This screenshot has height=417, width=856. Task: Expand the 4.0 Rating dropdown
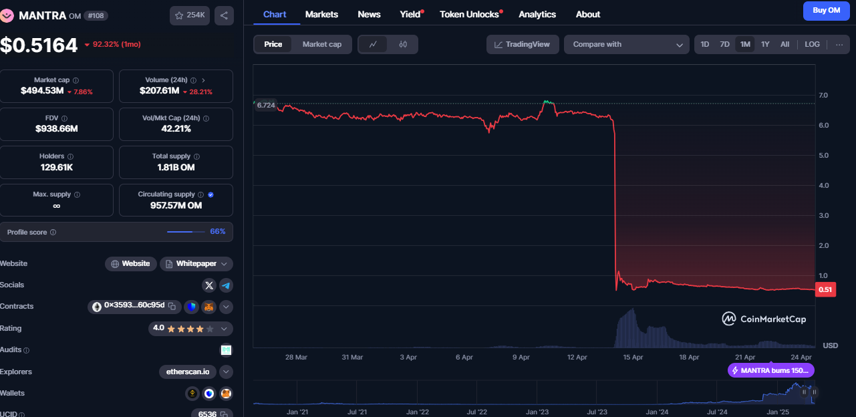[190, 328]
